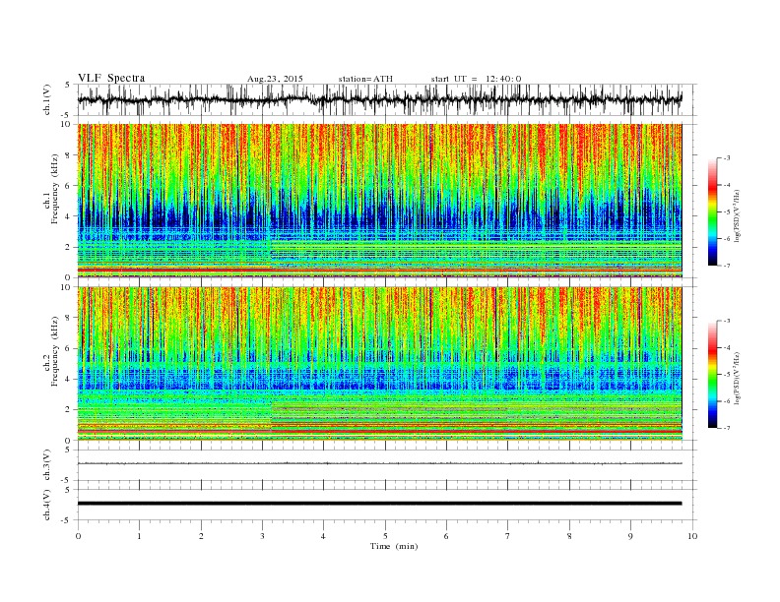Click the "station=ATH" label
Screen dimensions: 780x602
click(x=365, y=79)
